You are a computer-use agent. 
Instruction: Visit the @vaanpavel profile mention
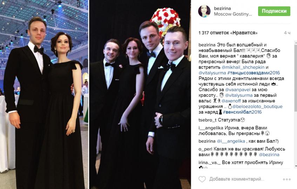(x=237, y=89)
